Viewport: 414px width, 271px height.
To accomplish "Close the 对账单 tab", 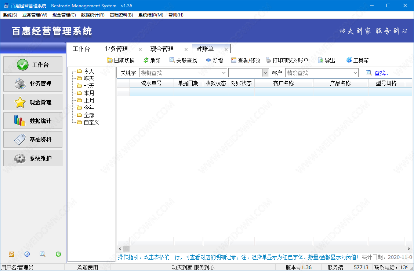I will tap(226, 49).
